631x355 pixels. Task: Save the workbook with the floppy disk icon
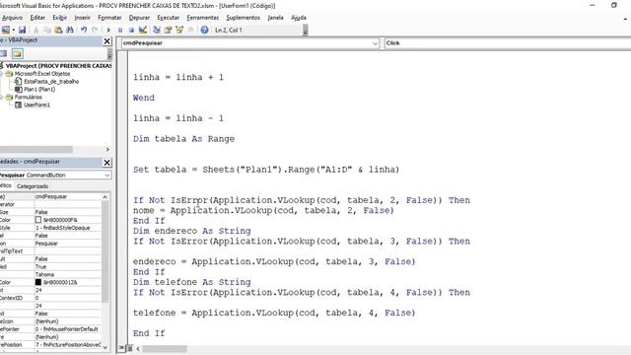point(22,30)
